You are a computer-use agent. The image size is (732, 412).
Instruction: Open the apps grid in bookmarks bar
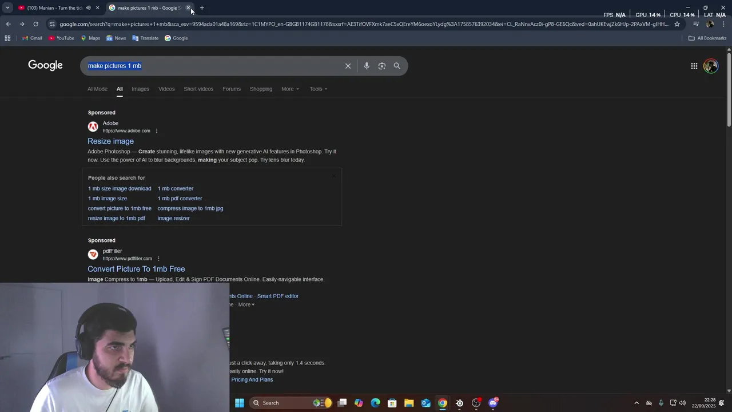pos(7,38)
